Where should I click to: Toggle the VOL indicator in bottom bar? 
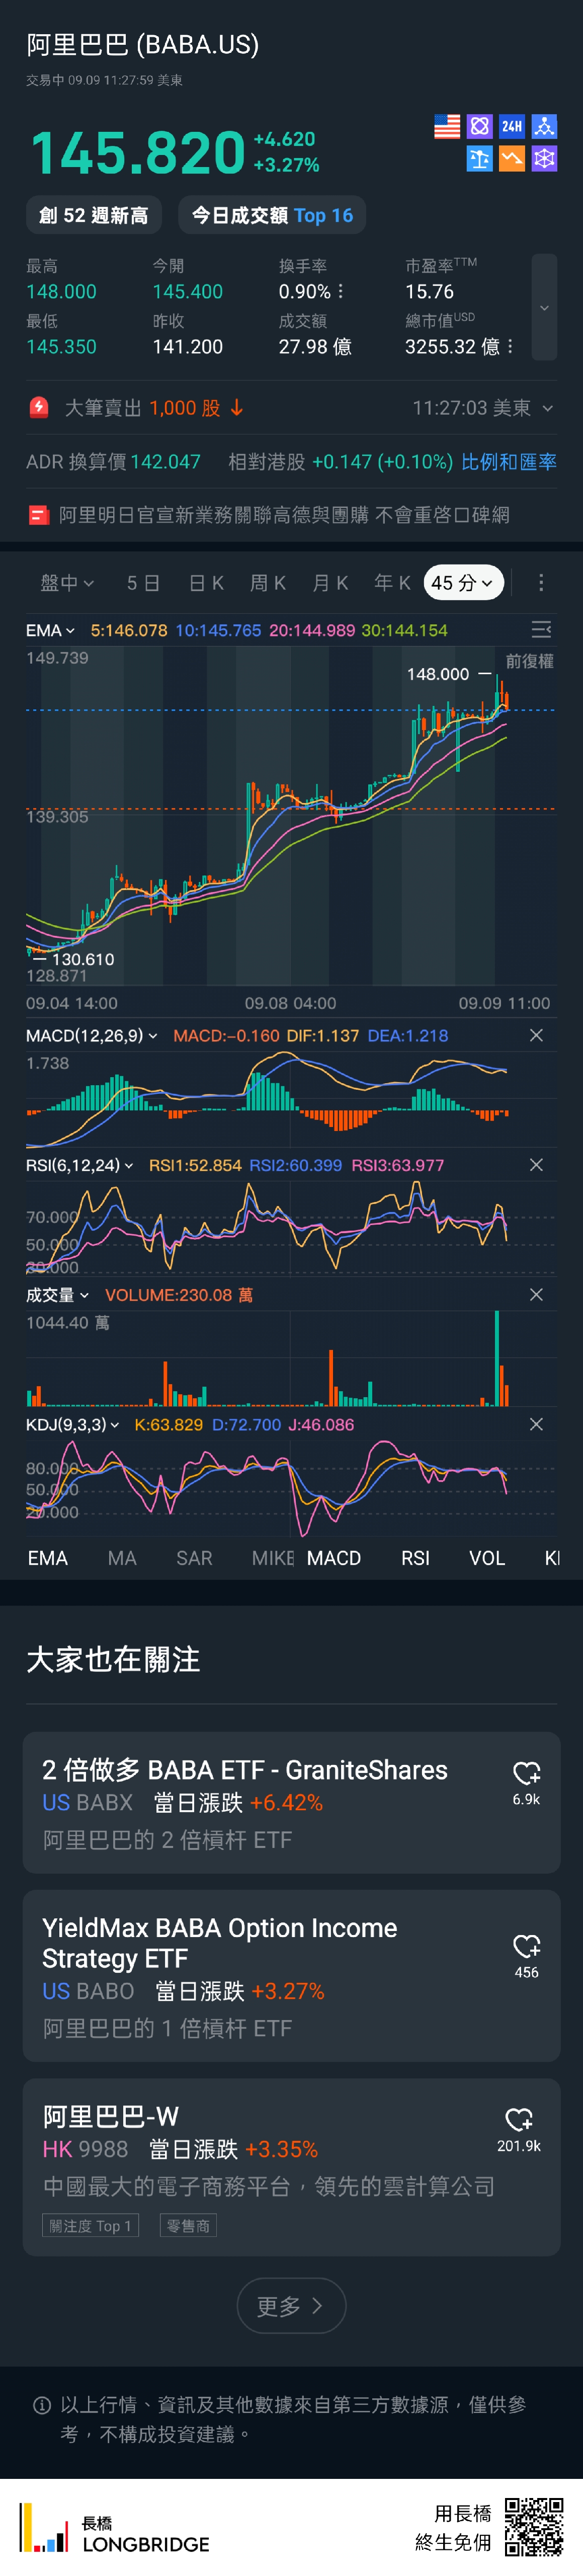(487, 1558)
